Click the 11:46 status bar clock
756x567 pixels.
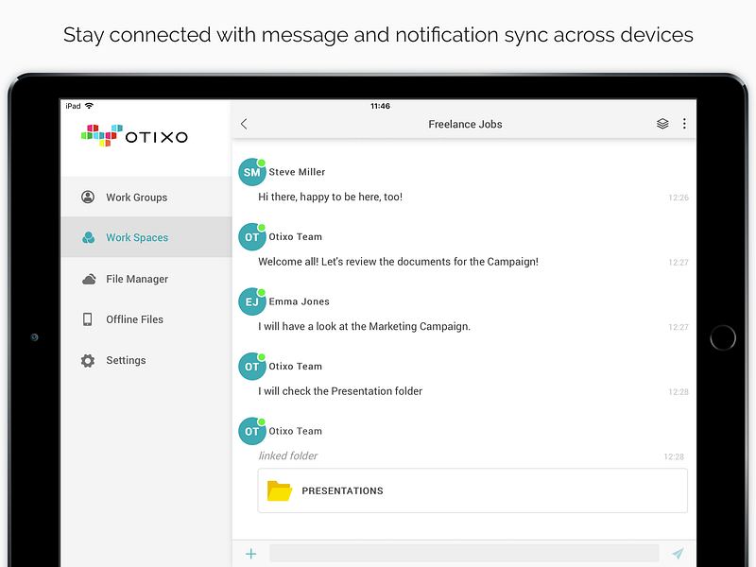380,106
